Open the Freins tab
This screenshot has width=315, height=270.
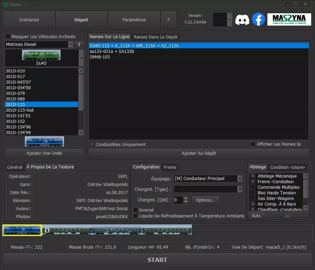[x=170, y=167]
